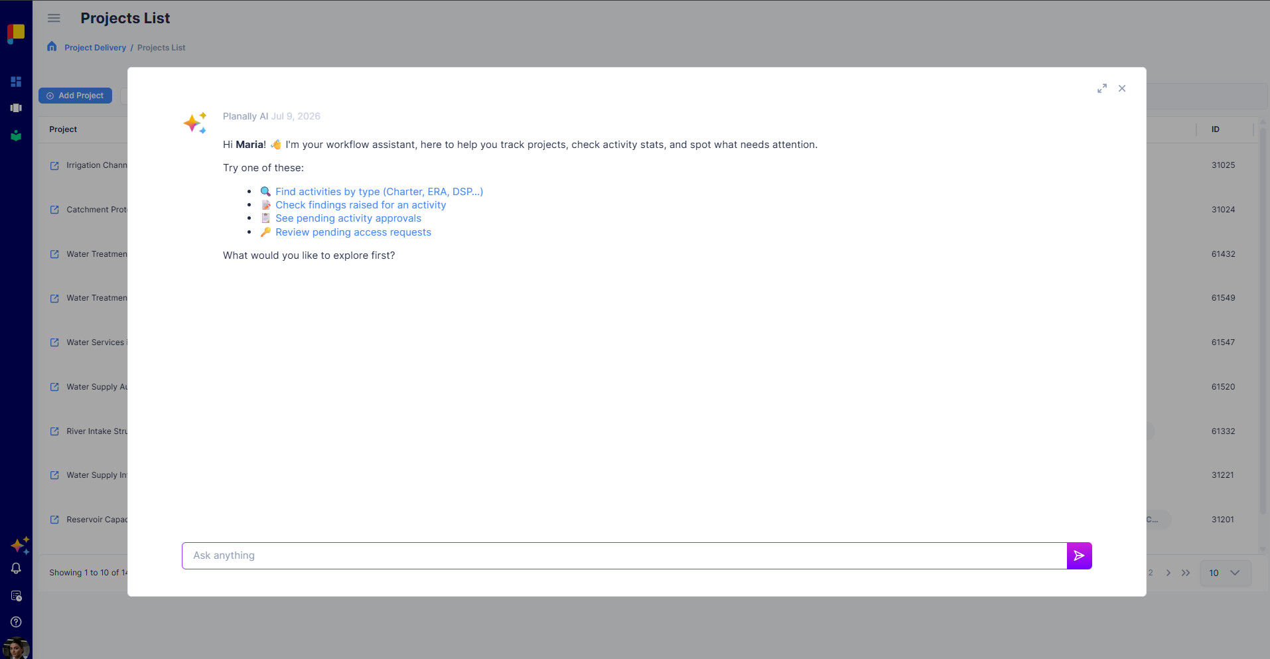Click project ID 31025 cell
Screen dimensions: 1270x659
click(x=1223, y=165)
